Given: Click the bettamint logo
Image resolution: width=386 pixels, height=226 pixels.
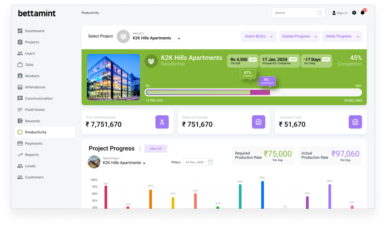Looking at the screenshot, I should pyautogui.click(x=37, y=13).
